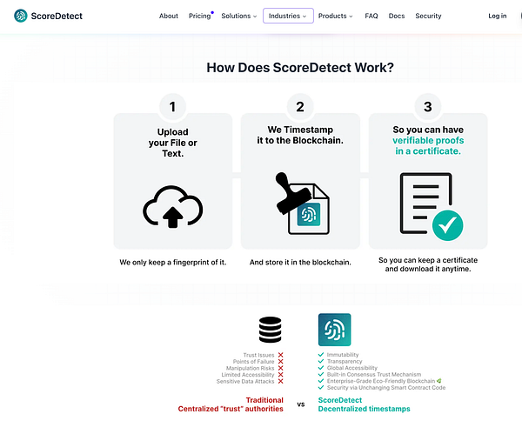The height and width of the screenshot is (421, 522).
Task: Click the cloud upload icon in step 1
Action: [x=173, y=207]
